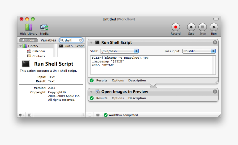The image size is (238, 145).
Task: Click the large Run Shell Script terminal icon
Action: coord(26,64)
